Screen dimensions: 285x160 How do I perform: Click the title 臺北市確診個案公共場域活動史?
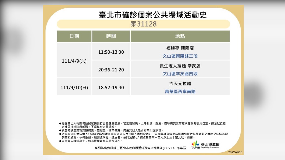click(x=153, y=15)
